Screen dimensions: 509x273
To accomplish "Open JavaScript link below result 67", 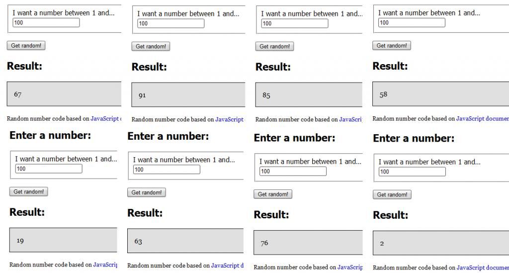I will 105,119.
